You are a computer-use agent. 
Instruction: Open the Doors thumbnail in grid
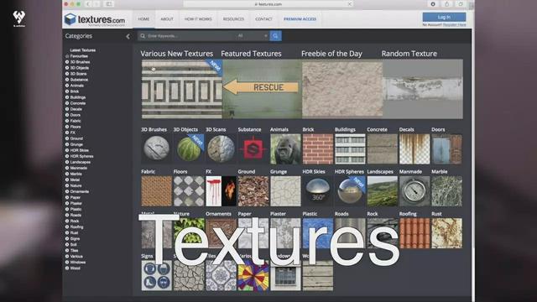tap(446, 149)
